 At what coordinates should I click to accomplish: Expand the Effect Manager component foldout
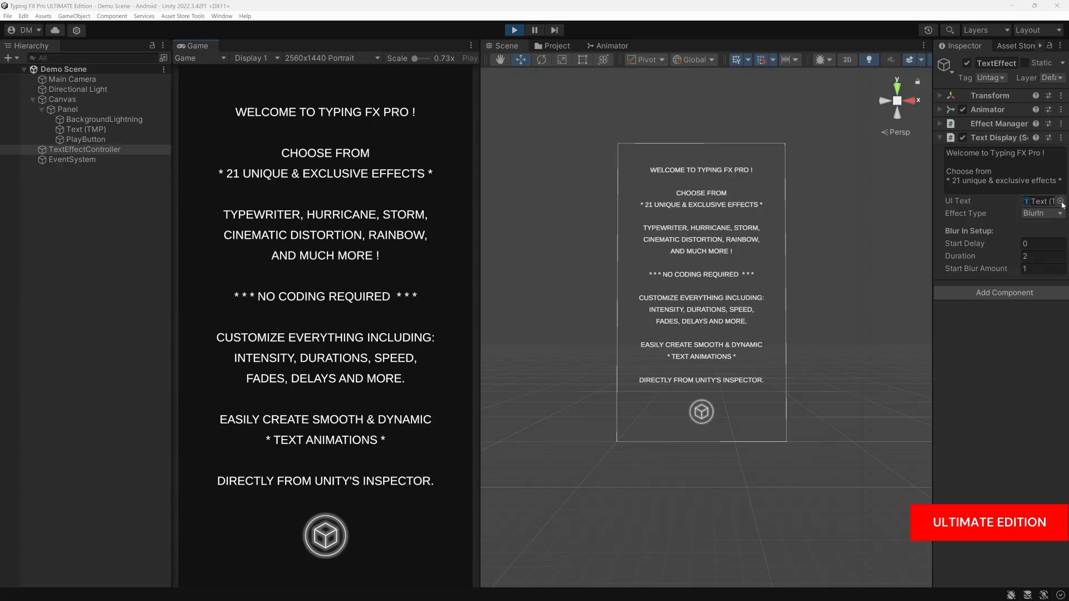(940, 124)
